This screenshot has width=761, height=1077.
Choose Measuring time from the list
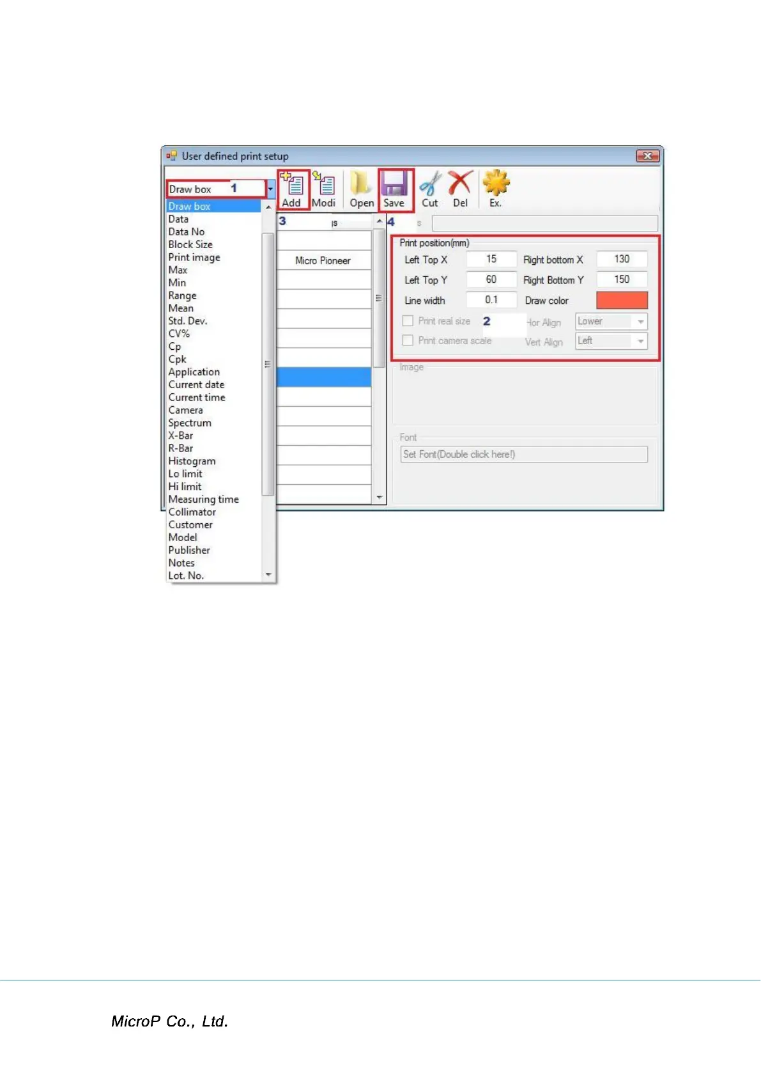213,499
